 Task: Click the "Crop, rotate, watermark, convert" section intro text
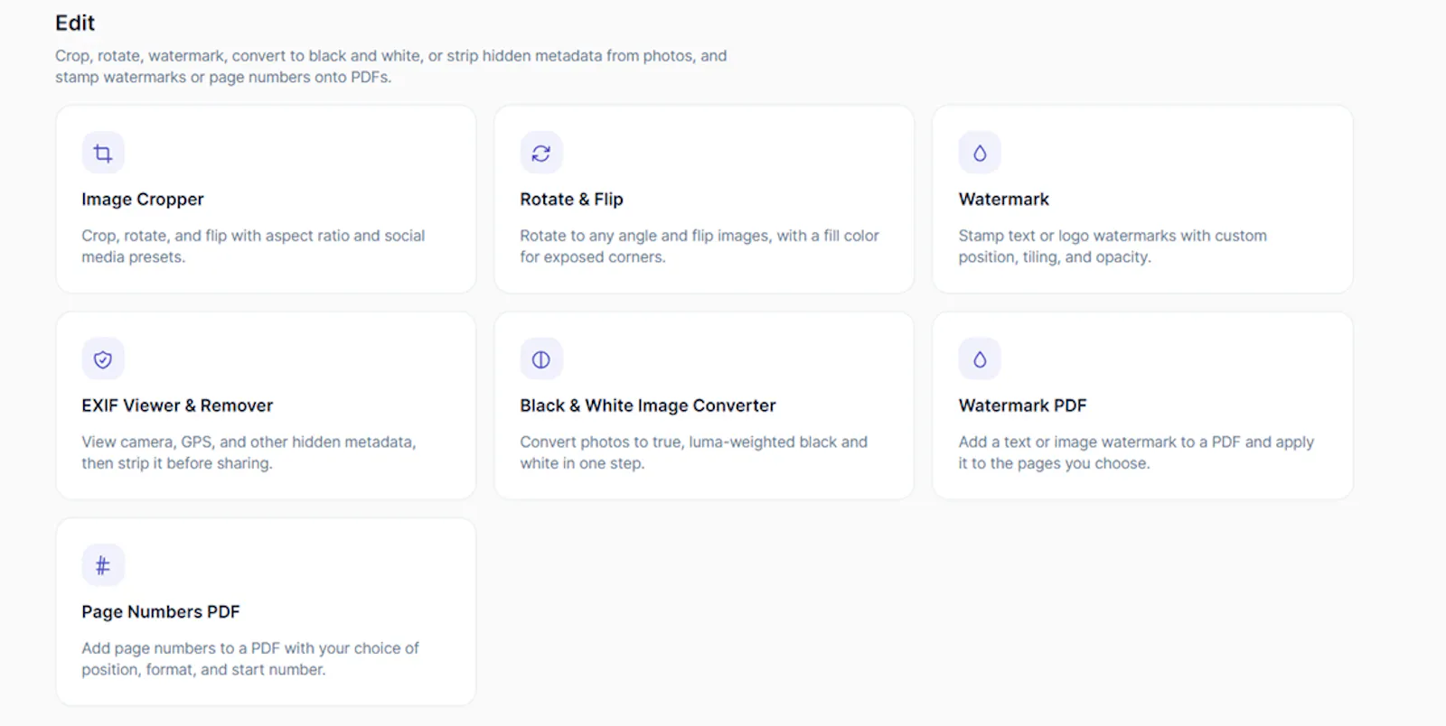point(391,66)
